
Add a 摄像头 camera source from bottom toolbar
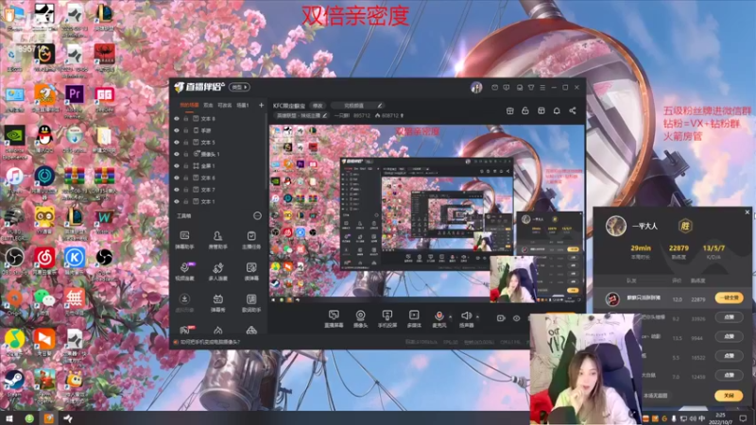point(360,319)
